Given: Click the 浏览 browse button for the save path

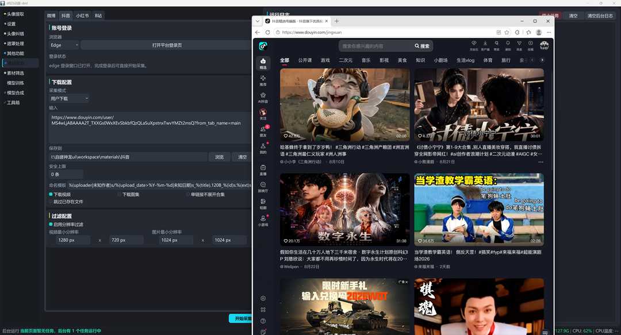Looking at the screenshot, I should pyautogui.click(x=220, y=157).
